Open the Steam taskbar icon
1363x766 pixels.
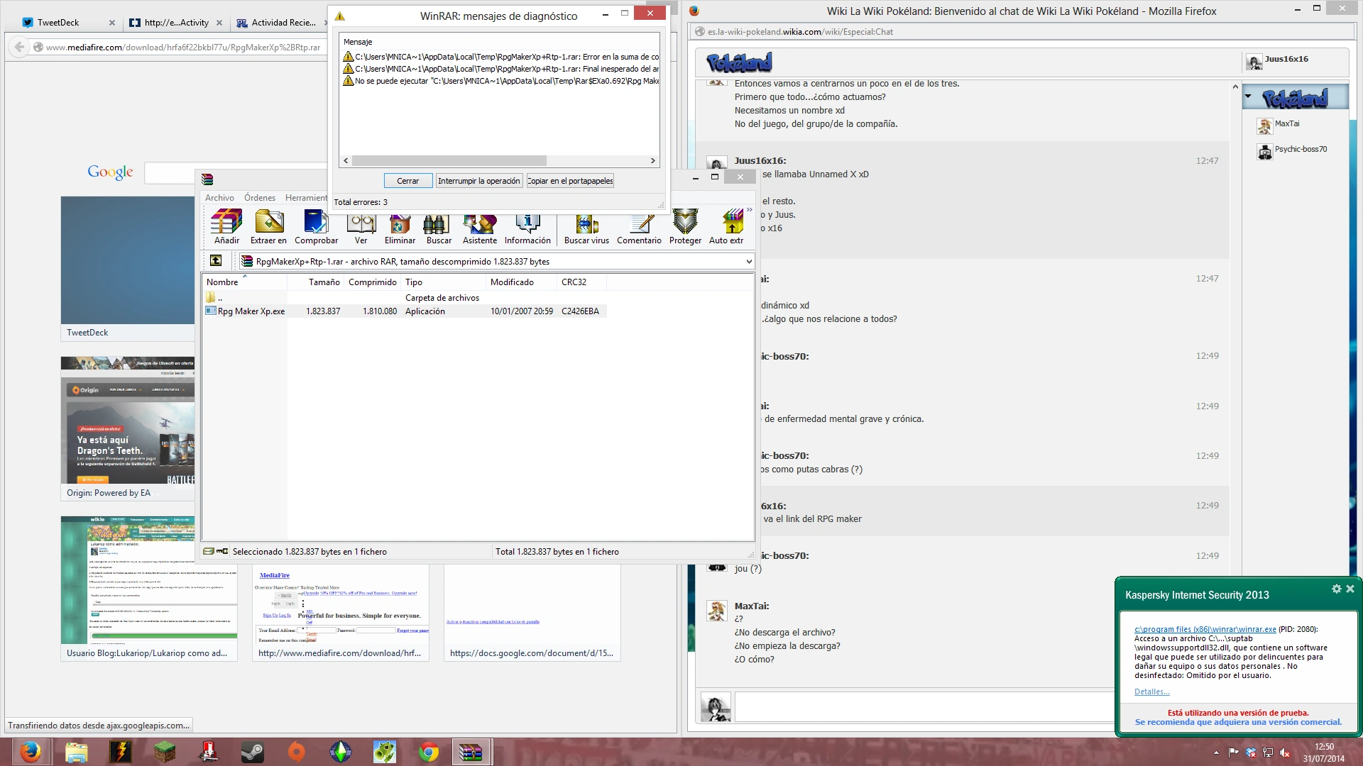pyautogui.click(x=252, y=752)
